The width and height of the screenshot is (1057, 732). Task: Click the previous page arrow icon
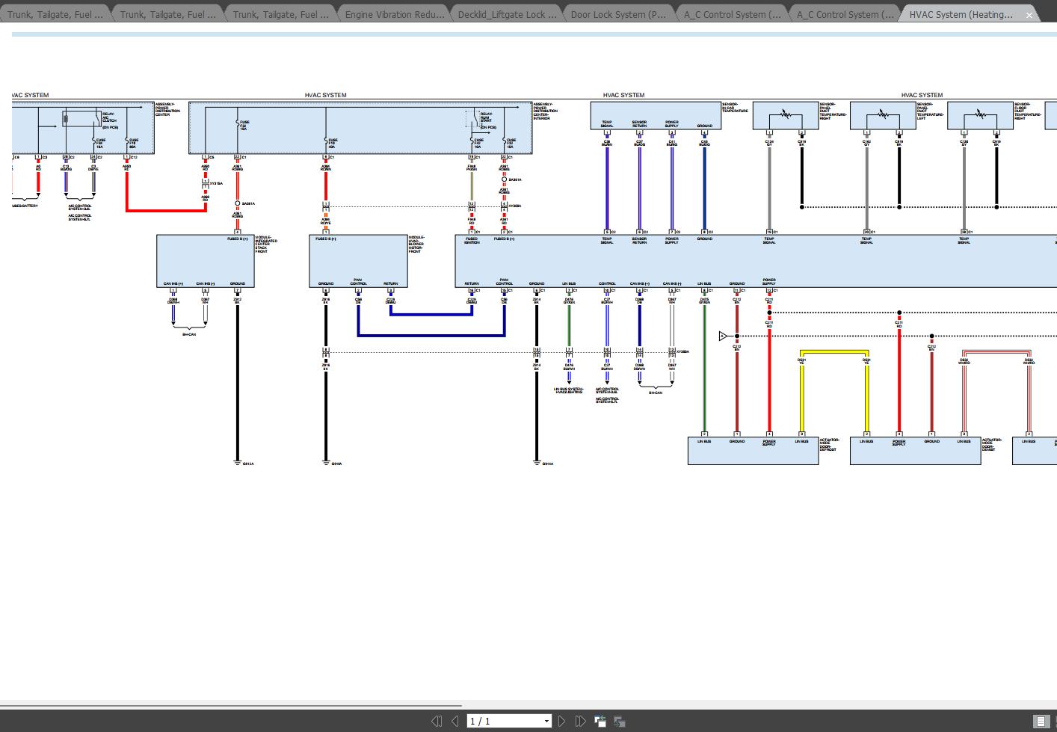pyautogui.click(x=454, y=721)
